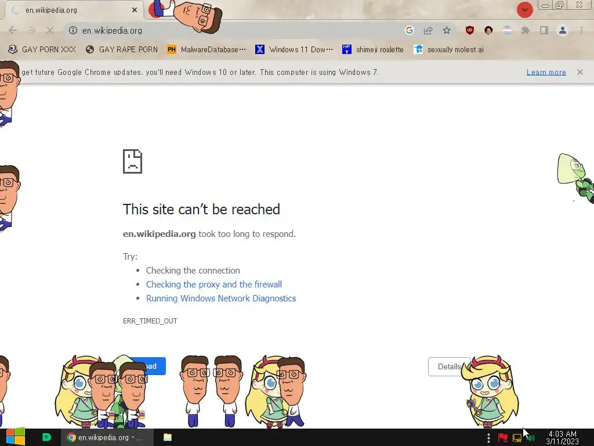Click the striped flag extension icon

point(507,30)
